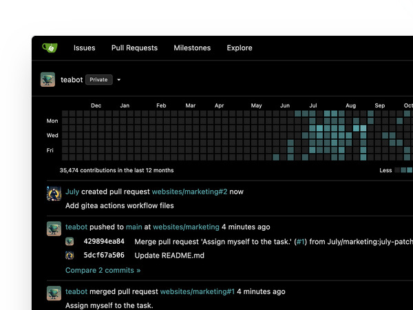Open the Issues menu item
The width and height of the screenshot is (413, 310).
(84, 48)
